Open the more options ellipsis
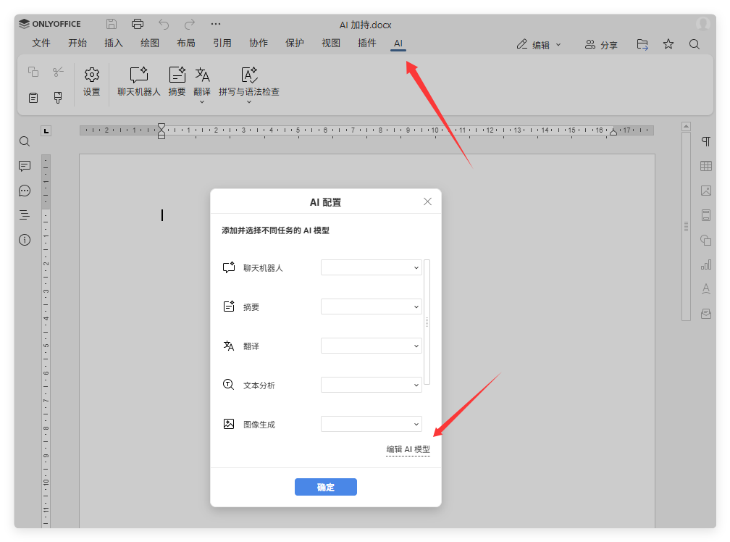 (216, 24)
